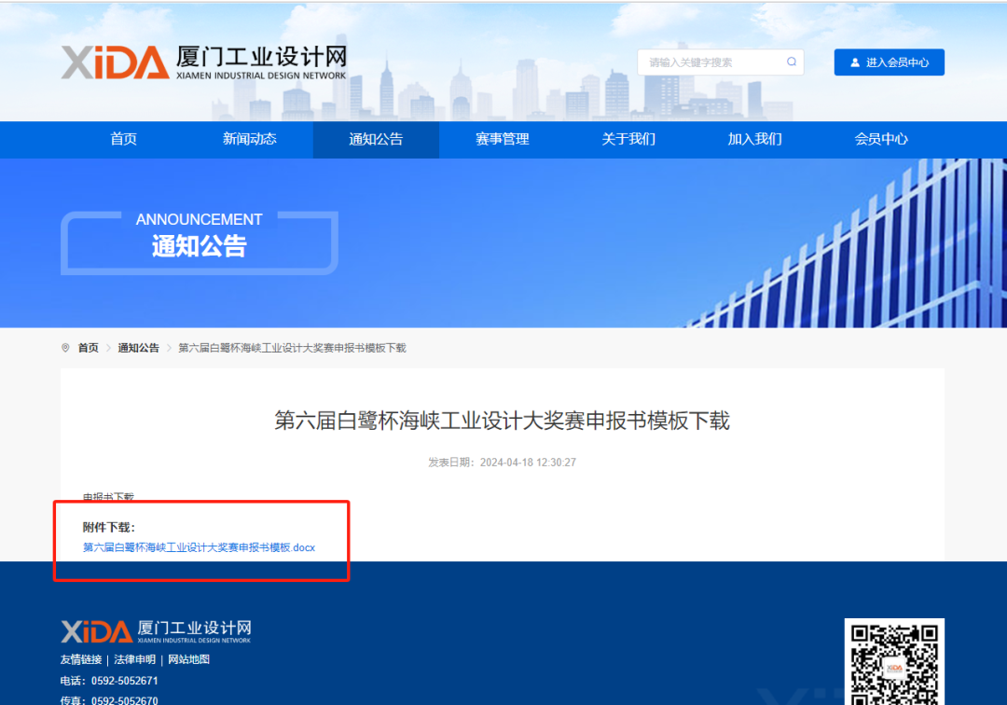Click the search magnifier icon
The height and width of the screenshot is (705, 1007).
point(792,62)
